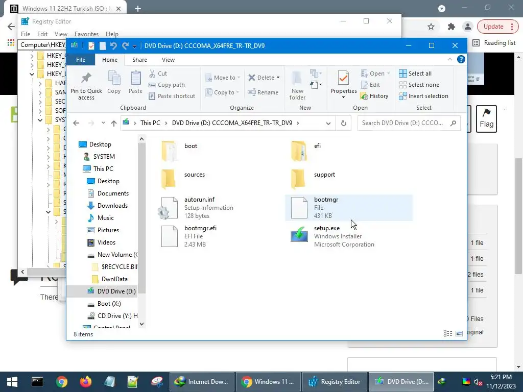Bookmark page with Chrome star icon
The height and width of the screenshot is (392, 523).
[431, 27]
